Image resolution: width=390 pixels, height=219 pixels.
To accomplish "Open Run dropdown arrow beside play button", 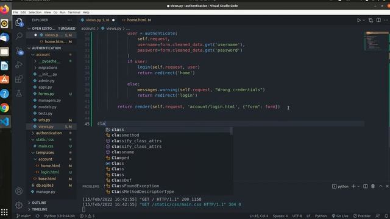I will coord(364,20).
